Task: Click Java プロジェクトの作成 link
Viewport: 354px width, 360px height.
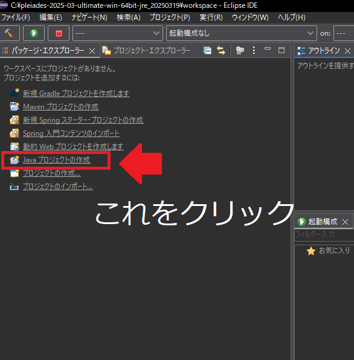Action: point(57,160)
